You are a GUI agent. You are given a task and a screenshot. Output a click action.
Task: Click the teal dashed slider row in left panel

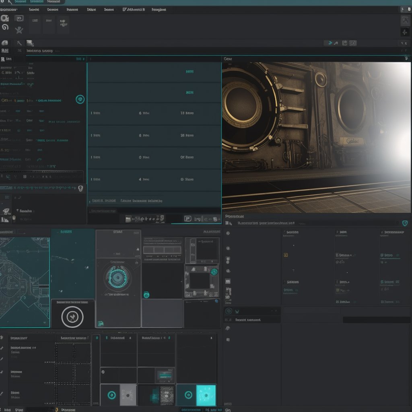pos(39,188)
